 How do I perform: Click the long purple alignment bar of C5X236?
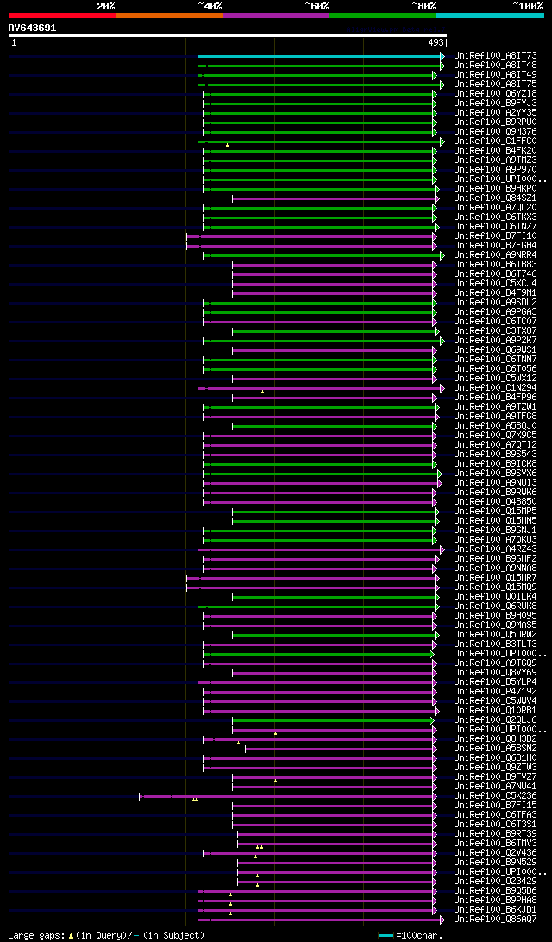(x=288, y=796)
